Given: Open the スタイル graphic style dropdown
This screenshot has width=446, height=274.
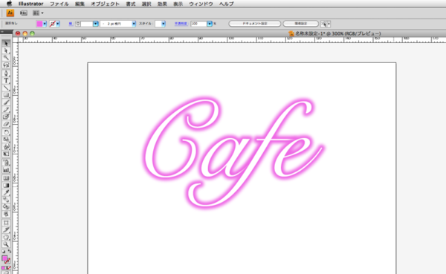Looking at the screenshot, I should point(164,24).
